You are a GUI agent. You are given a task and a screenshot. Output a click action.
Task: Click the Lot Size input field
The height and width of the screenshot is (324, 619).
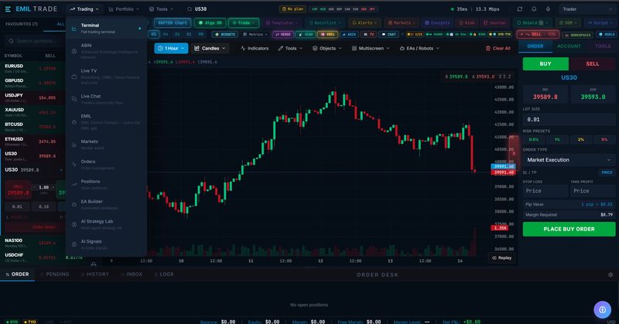569,119
